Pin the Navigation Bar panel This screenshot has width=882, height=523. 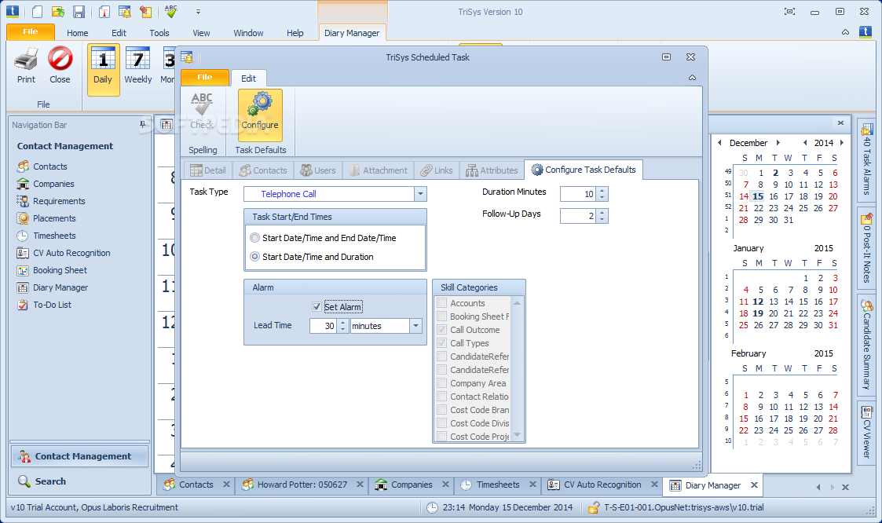(142, 125)
